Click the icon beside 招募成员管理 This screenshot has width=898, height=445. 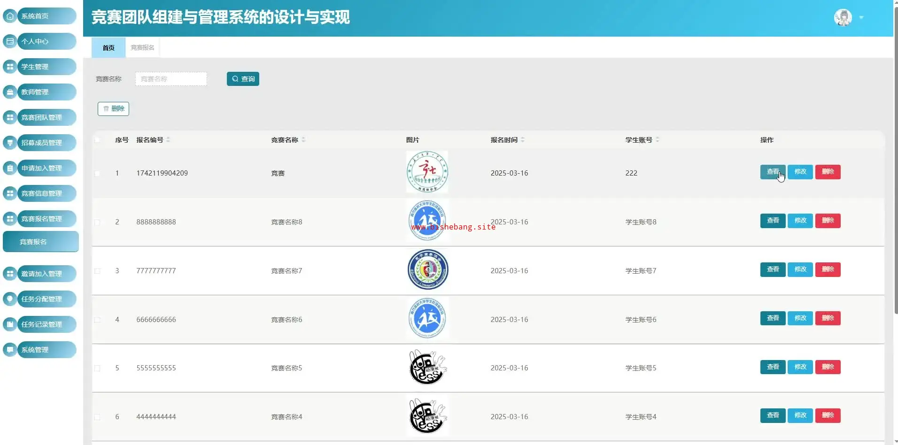click(10, 143)
